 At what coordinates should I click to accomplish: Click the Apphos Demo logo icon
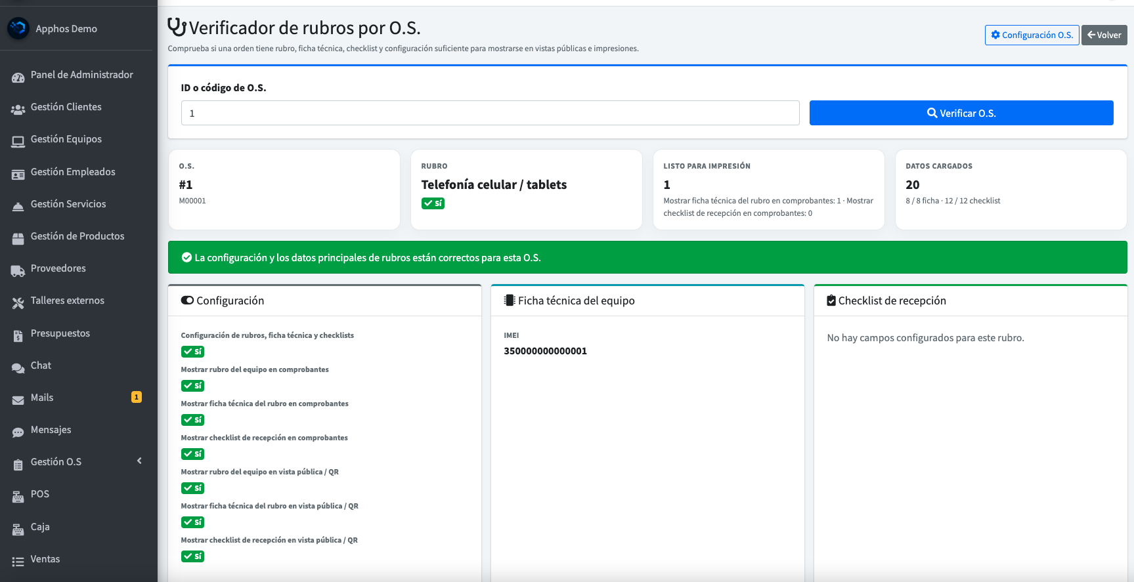(18, 28)
